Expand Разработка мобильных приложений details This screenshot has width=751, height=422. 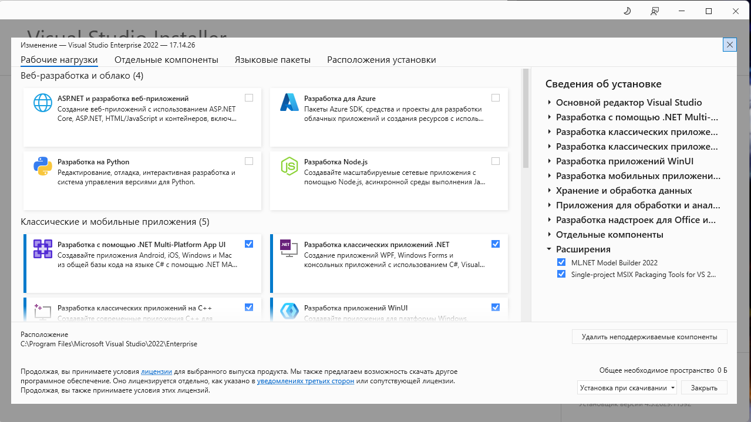(549, 176)
